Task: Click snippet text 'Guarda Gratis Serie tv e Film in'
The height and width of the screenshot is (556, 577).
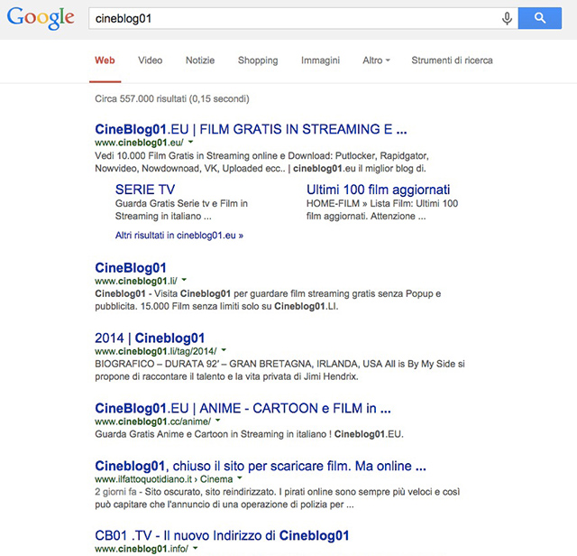Action: (x=181, y=204)
